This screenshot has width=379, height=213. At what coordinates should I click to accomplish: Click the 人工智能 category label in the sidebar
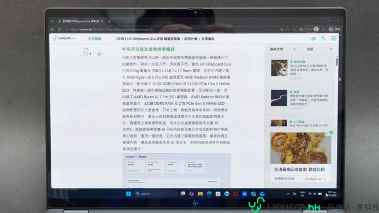(x=299, y=122)
